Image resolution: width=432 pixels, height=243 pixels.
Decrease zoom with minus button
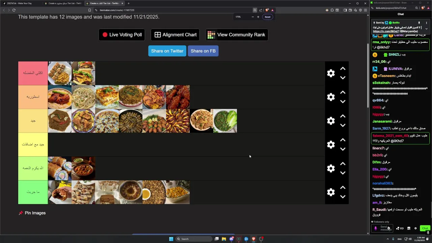tap(252, 17)
